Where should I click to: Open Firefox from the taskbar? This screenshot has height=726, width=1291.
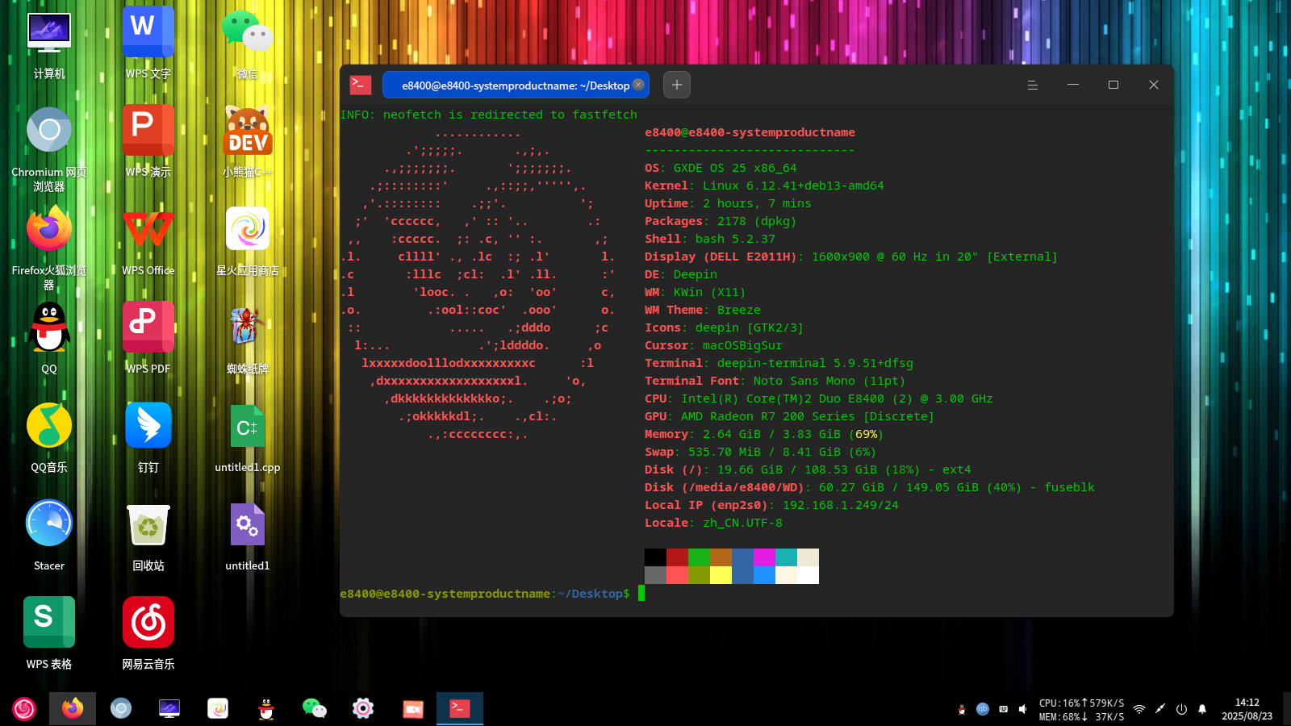[x=73, y=708]
